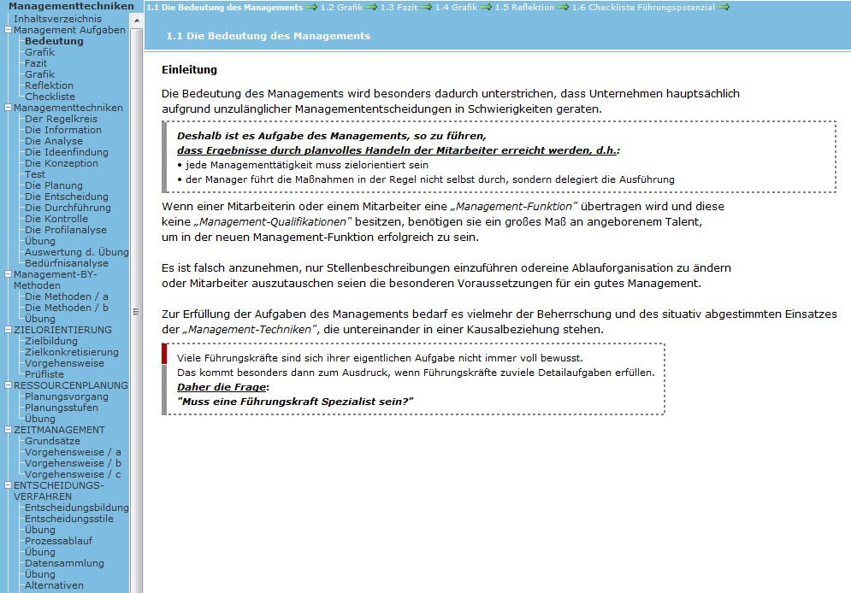Open Checkliste in the sidebar
Screen dimensions: 851x593
point(50,97)
